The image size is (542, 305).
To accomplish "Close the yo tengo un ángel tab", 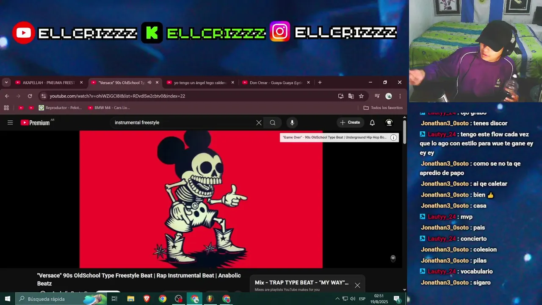I will 232,83.
